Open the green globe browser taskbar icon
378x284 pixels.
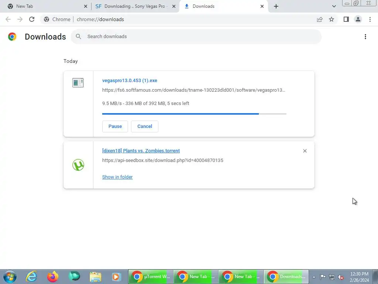74,277
